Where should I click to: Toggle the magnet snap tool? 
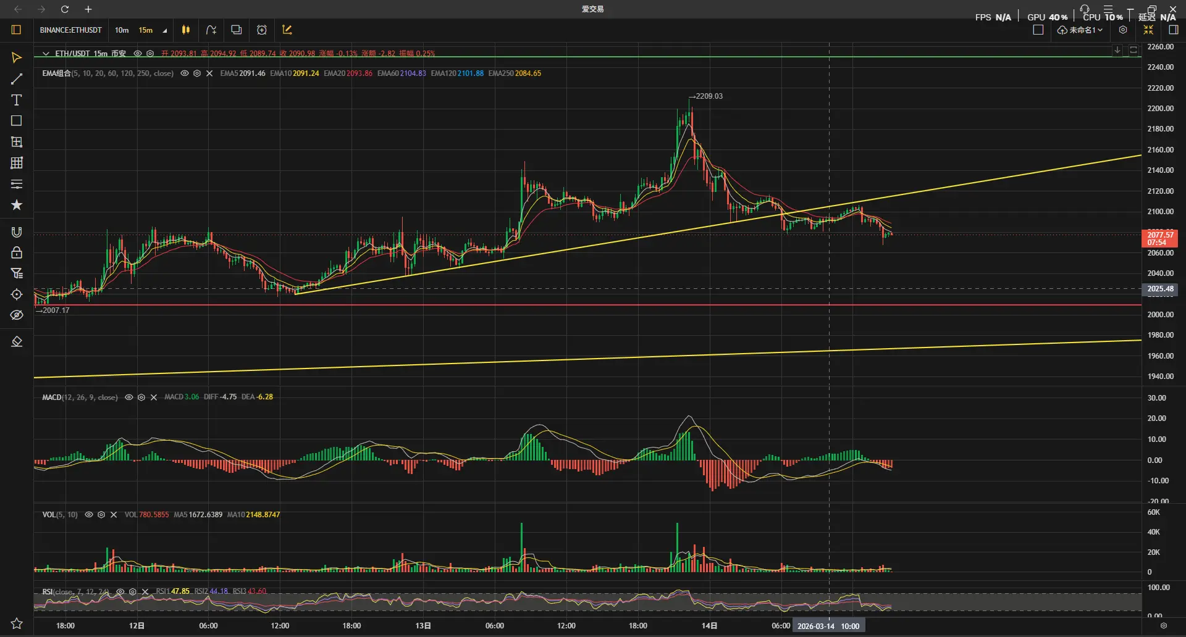[x=17, y=232]
